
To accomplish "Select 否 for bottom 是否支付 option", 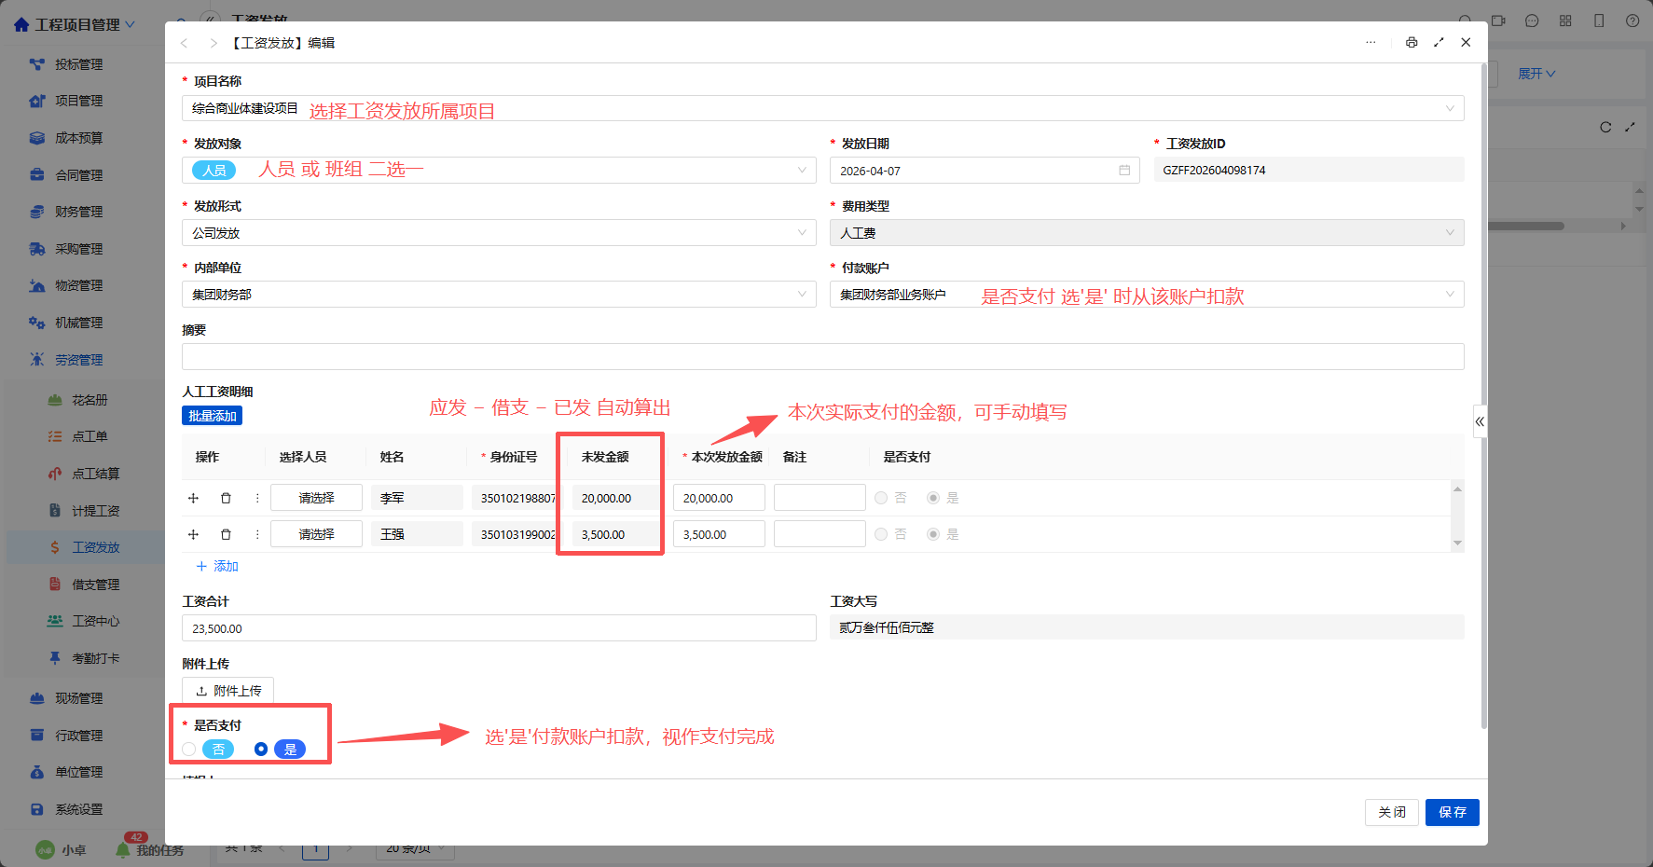I will click(189, 750).
